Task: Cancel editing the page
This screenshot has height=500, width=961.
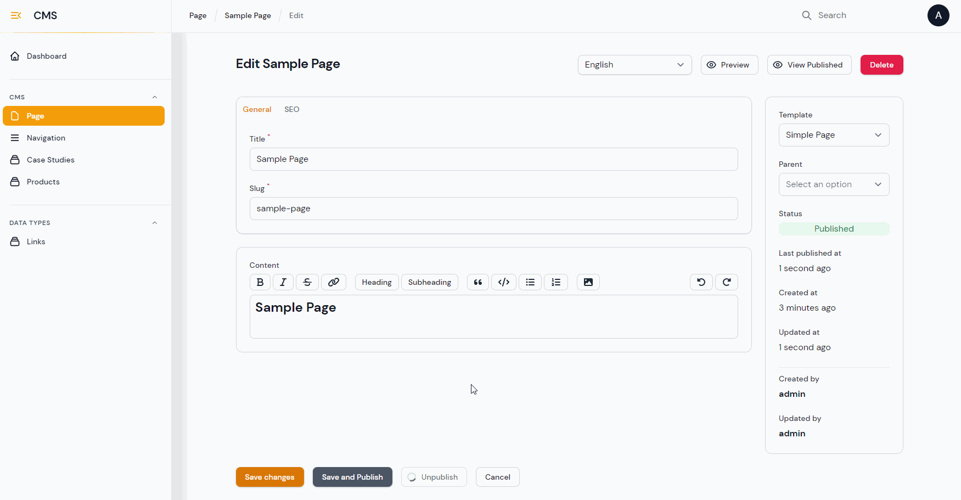Action: 498,477
